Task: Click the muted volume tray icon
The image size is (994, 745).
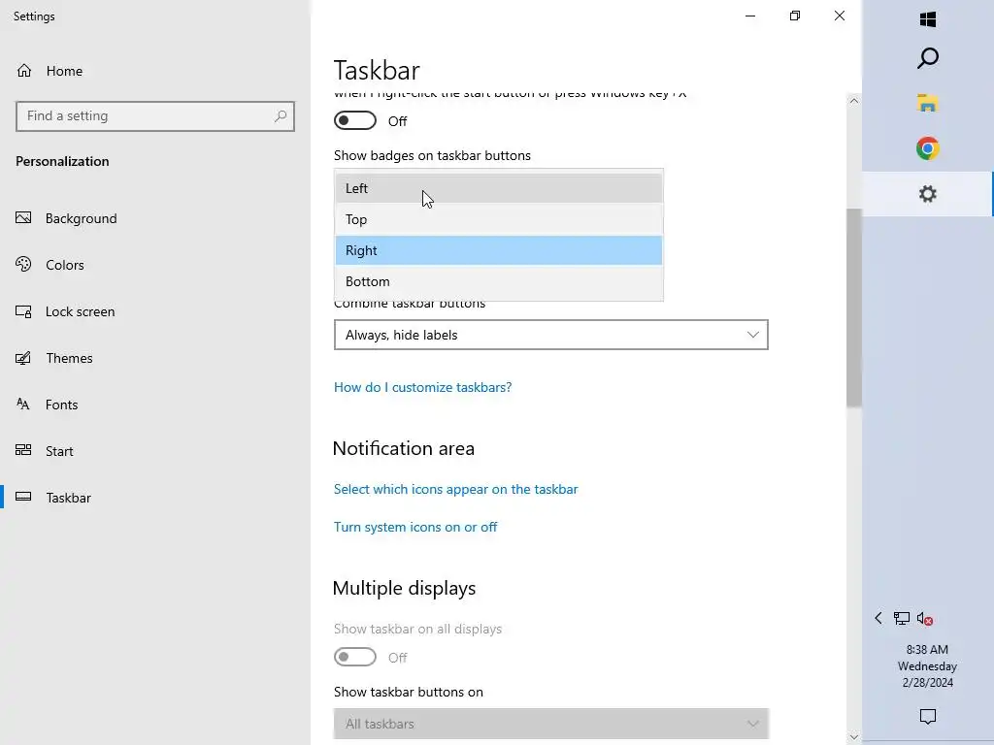Action: point(925,619)
